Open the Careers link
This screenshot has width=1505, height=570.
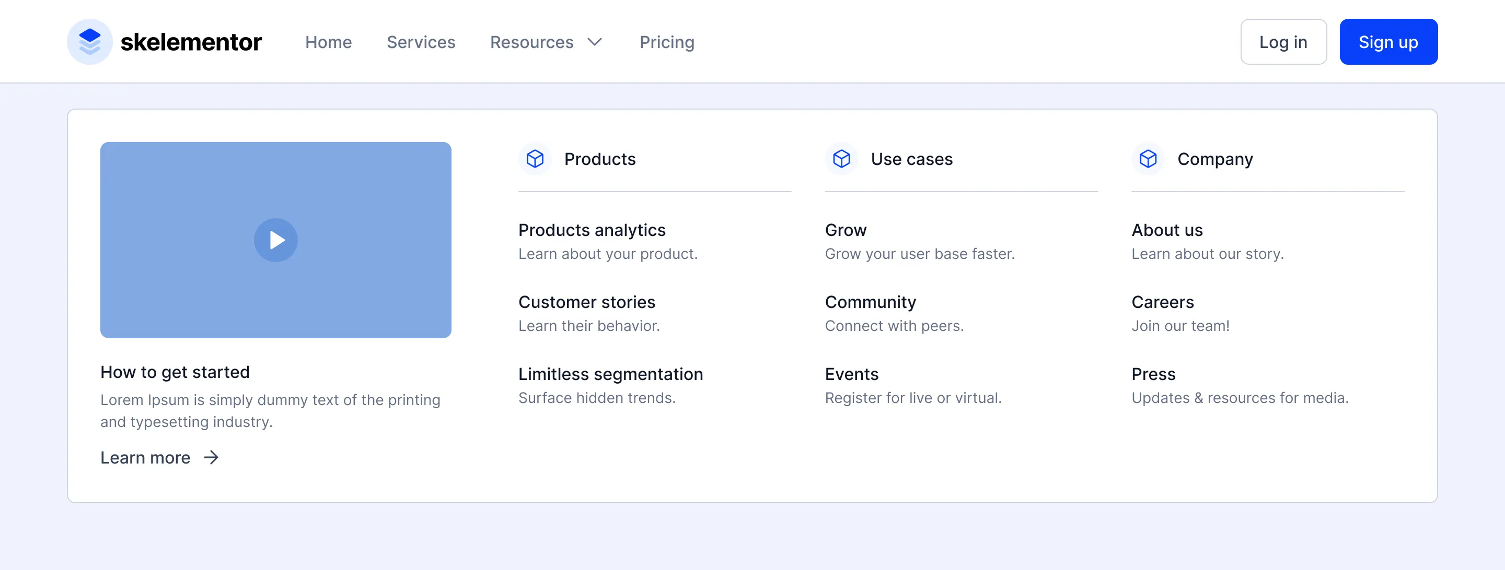(x=1163, y=302)
